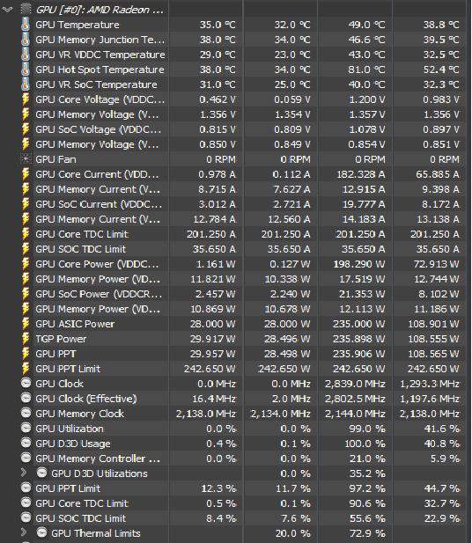Image resolution: width=472 pixels, height=543 pixels.
Task: Click the 1,197.6 MHz effective clock average
Action: [x=430, y=399]
